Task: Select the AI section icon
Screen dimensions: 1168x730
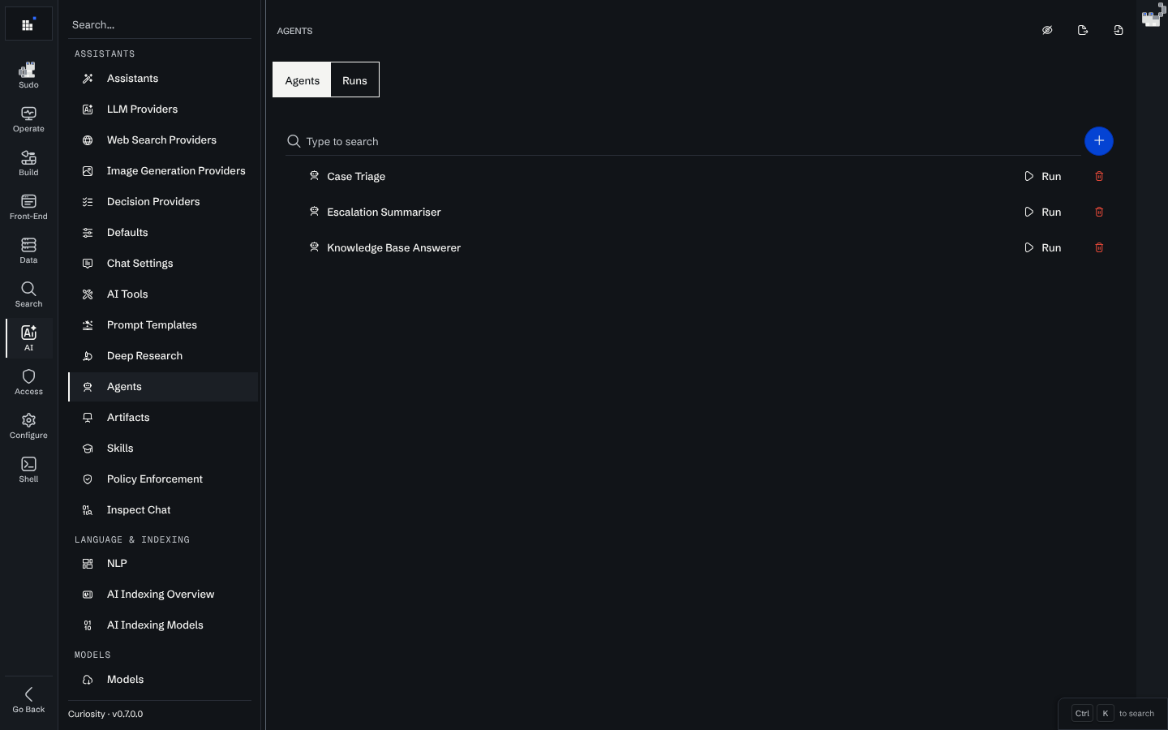Action: pos(28,338)
